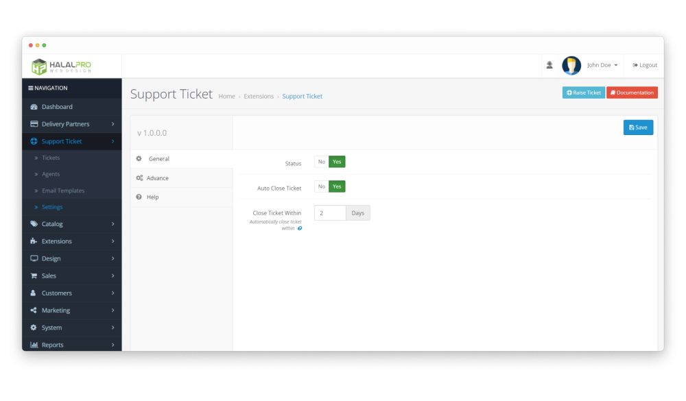The width and height of the screenshot is (686, 401).
Task: Open the John Doe user dropdown
Action: (602, 65)
